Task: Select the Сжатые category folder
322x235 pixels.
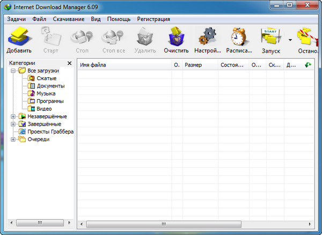Action: [46, 78]
